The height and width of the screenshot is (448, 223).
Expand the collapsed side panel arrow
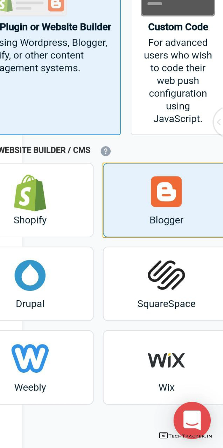(219, 122)
